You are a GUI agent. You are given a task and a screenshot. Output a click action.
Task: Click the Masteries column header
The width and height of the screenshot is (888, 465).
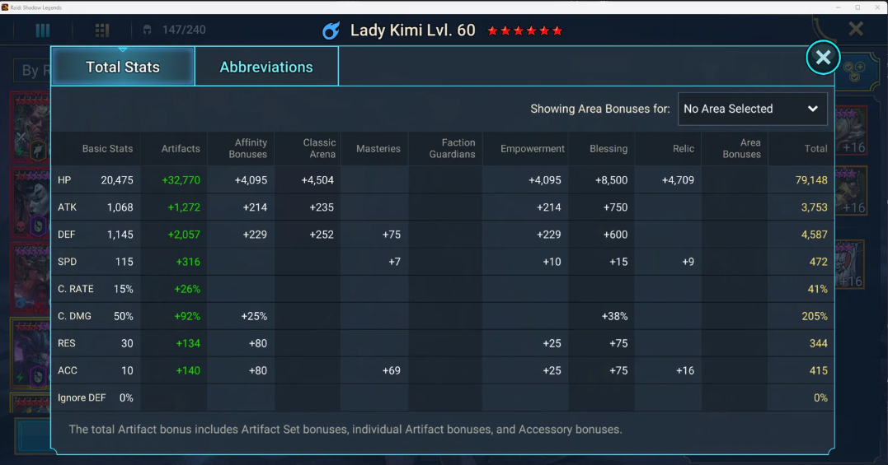378,149
